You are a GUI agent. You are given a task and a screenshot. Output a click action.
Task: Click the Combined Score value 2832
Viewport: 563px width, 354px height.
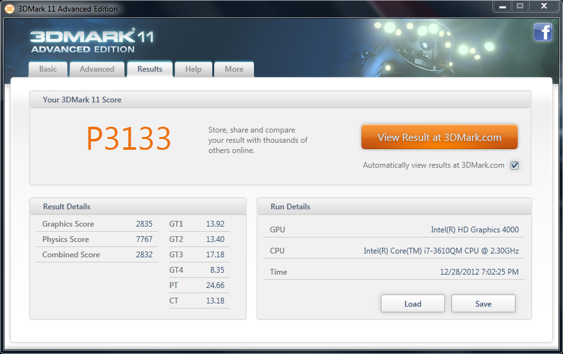point(144,255)
